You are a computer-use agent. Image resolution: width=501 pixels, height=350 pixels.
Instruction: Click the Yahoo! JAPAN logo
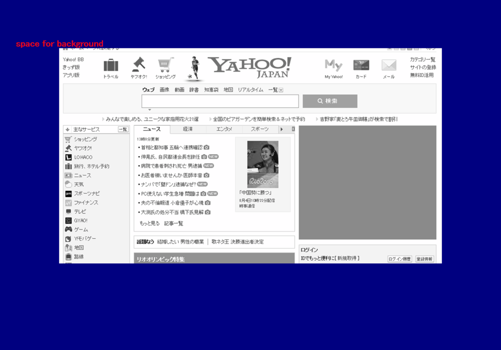(x=250, y=67)
